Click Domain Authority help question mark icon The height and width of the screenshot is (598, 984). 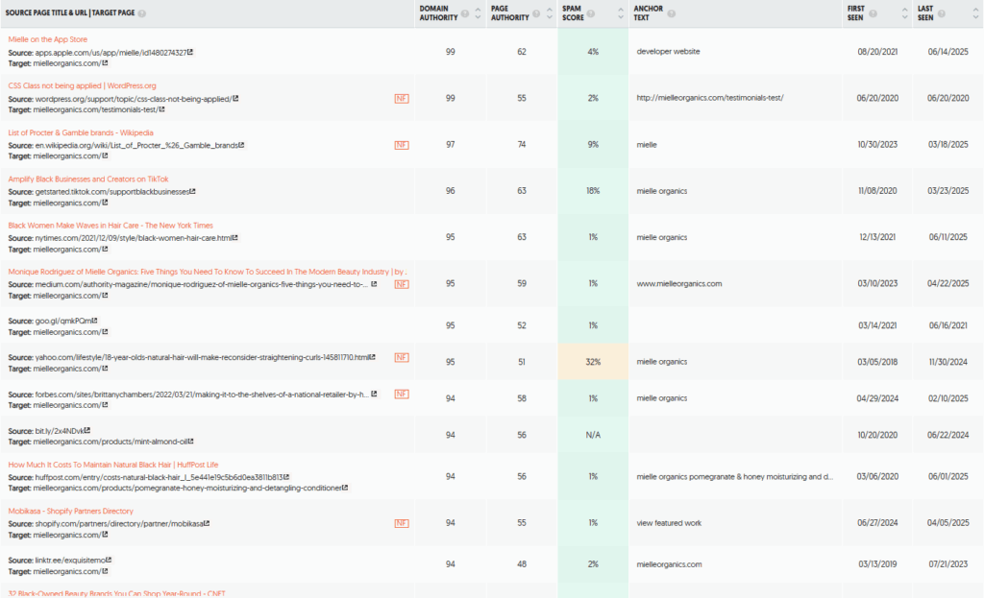pyautogui.click(x=465, y=13)
